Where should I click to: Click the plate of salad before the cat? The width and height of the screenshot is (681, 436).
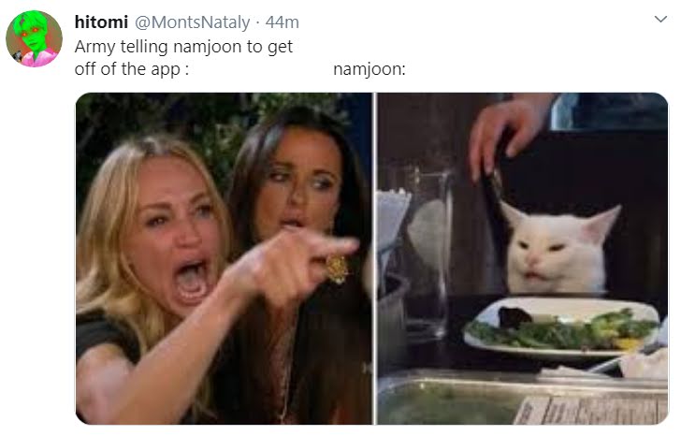tap(562, 327)
